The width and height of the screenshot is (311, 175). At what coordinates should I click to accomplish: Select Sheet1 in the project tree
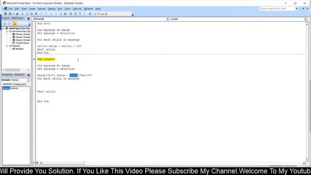21,34
